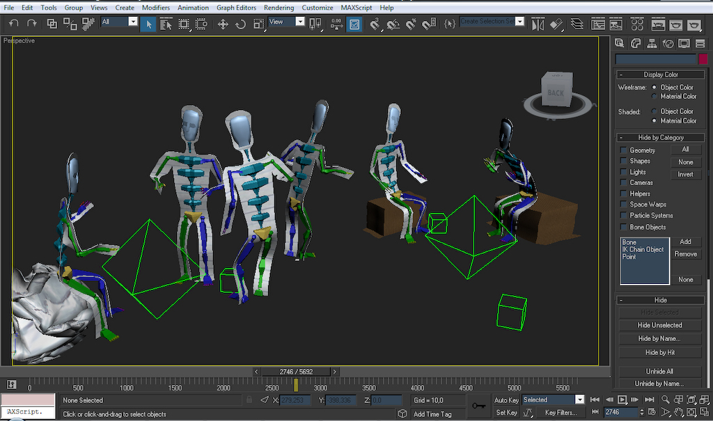Choose the Rectangular Selection Region tool
Image resolution: width=713 pixels, height=421 pixels.
click(184, 24)
